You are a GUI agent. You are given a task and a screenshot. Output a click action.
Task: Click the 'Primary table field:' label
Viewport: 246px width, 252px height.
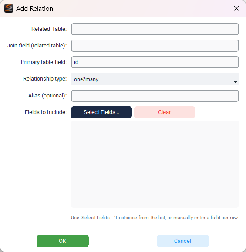point(44,62)
